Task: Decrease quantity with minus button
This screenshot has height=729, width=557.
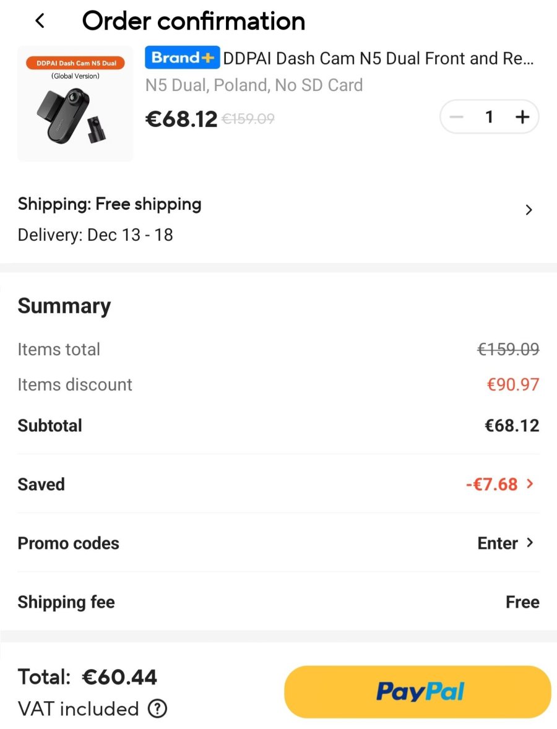Action: click(x=457, y=117)
